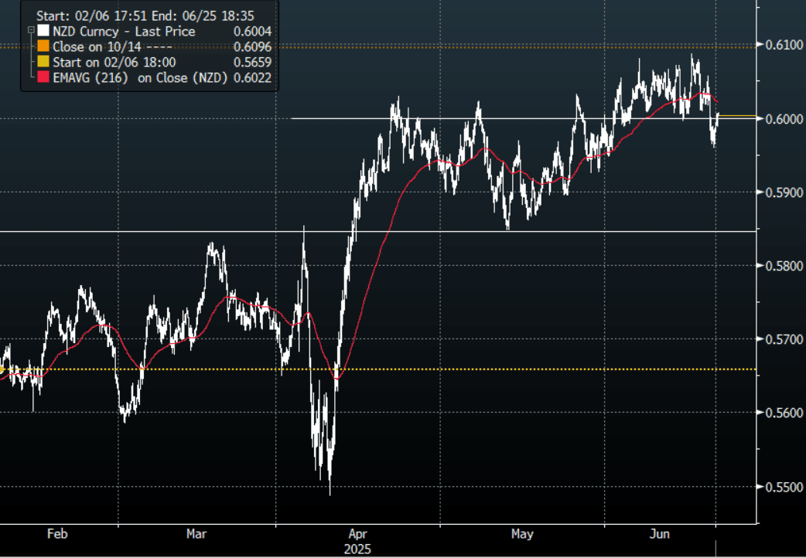Select the Start on 02/06 18:00 legend entry

[114, 63]
